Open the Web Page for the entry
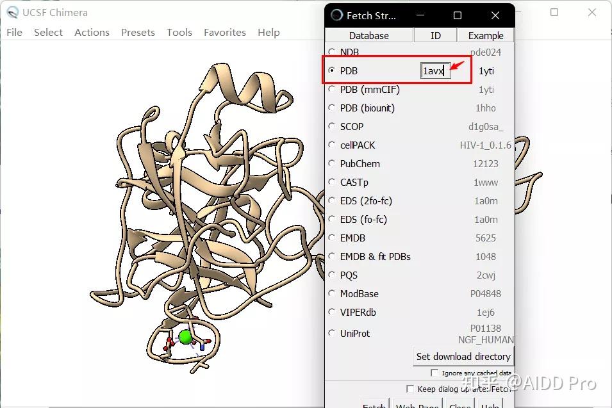Image resolution: width=612 pixels, height=408 pixels. (x=417, y=405)
